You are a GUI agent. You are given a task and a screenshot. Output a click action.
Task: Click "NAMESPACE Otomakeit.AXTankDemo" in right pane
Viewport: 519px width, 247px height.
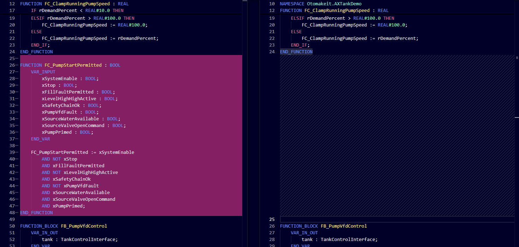click(321, 4)
